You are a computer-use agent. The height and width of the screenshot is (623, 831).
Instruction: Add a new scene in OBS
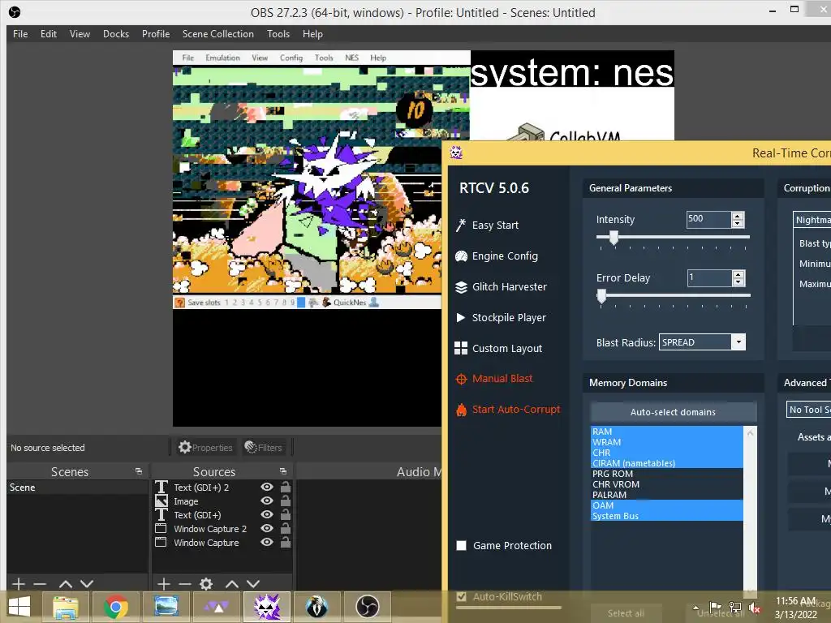point(18,584)
